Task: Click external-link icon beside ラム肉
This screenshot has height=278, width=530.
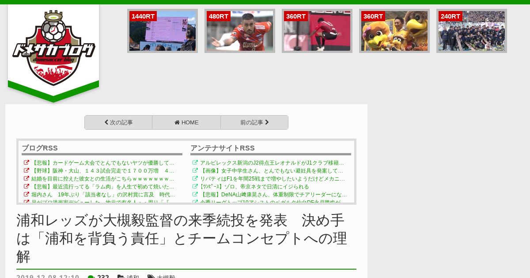Action: point(26,187)
